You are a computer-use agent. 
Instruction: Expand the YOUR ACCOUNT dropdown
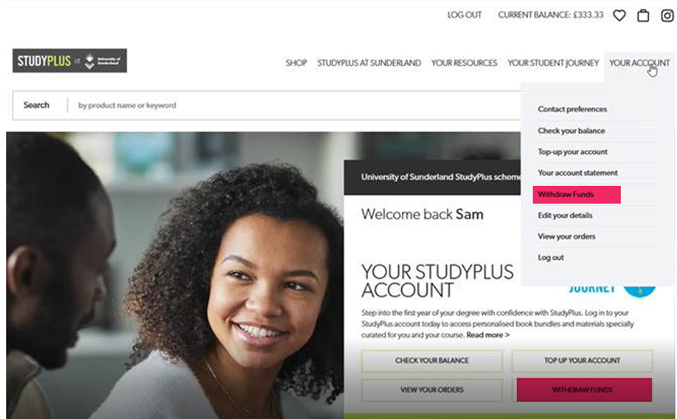pos(639,63)
